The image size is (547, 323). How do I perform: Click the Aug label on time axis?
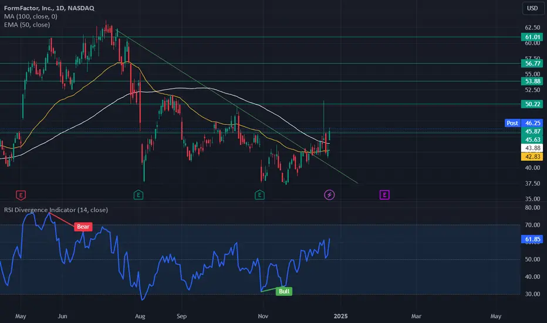point(140,316)
